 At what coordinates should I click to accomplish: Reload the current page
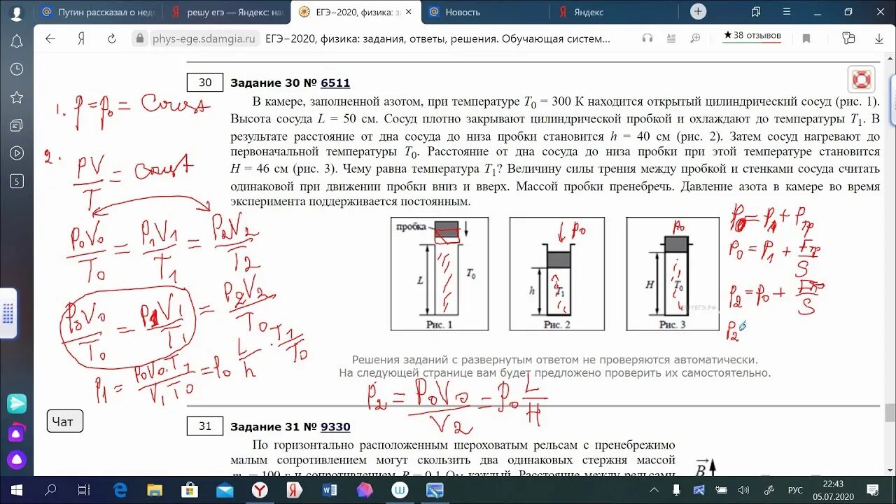pos(112,38)
